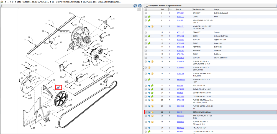Open part number 16102311 link
Image resolution: width=277 pixels, height=134 pixels.
pos(180,116)
